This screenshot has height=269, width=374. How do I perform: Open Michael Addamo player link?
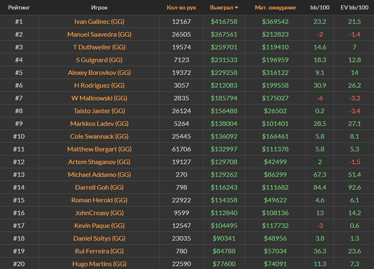point(99,175)
